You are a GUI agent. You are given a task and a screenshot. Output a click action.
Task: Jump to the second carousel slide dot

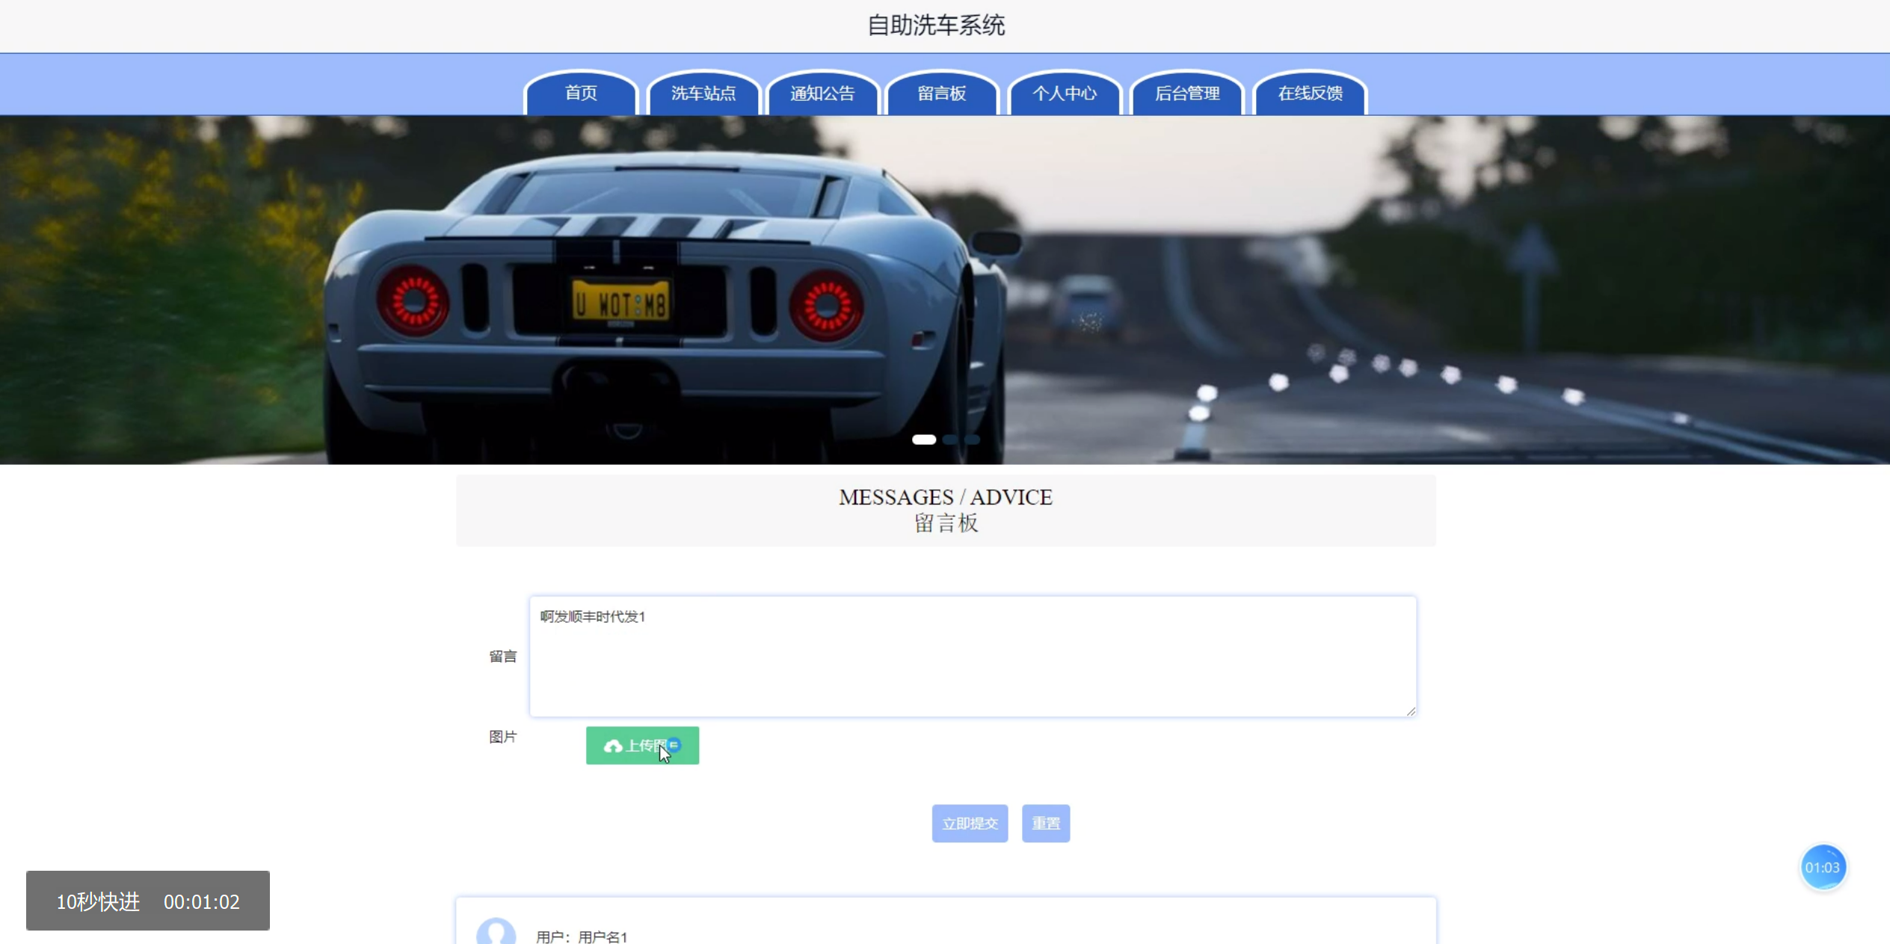(950, 439)
